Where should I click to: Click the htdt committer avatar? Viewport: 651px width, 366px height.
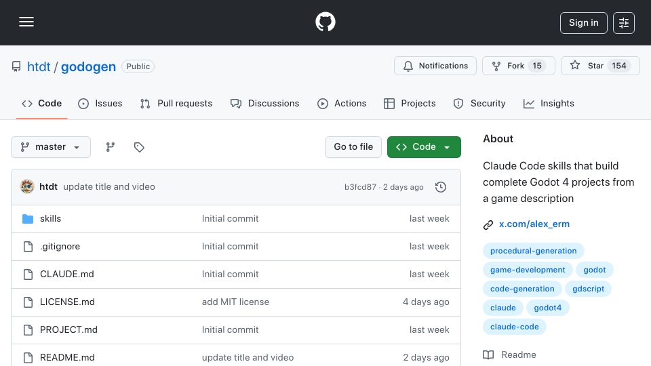[x=27, y=187]
